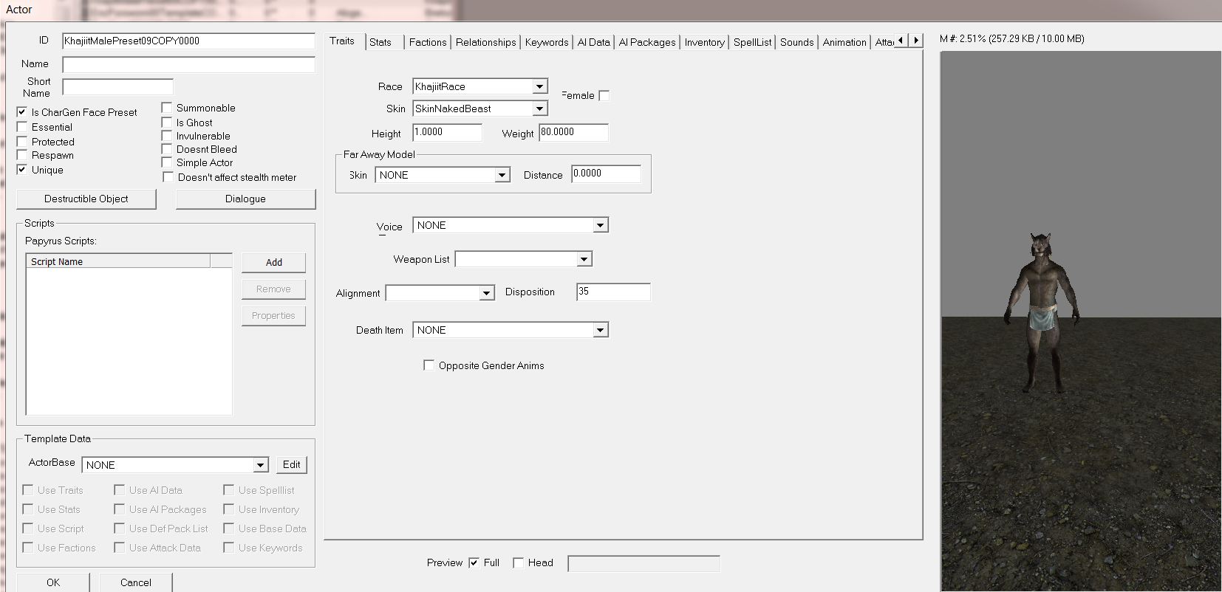Open the Weapon List dropdown
Viewport: 1222px width, 592px height.
click(x=584, y=259)
